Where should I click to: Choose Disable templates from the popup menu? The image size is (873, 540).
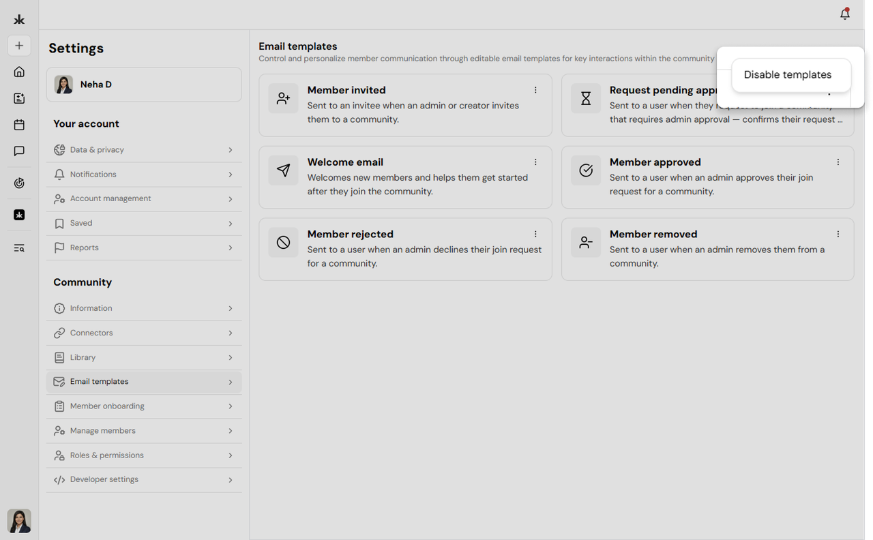(x=791, y=75)
